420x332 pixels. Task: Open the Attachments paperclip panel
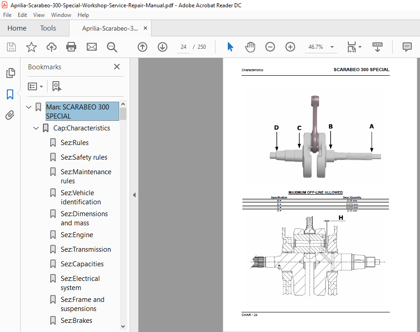click(x=10, y=115)
